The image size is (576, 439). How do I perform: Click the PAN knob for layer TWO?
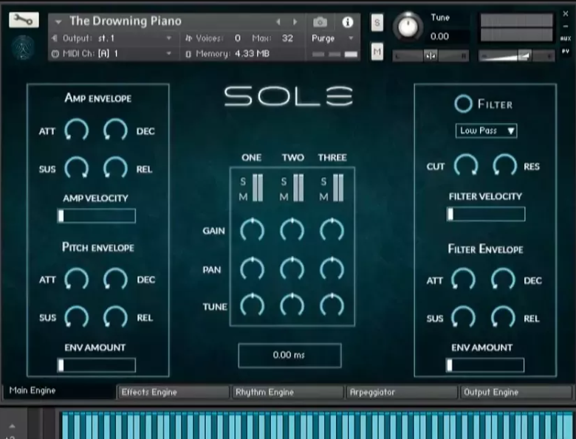292,269
